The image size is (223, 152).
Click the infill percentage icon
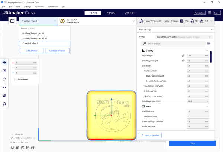click(x=182, y=21)
